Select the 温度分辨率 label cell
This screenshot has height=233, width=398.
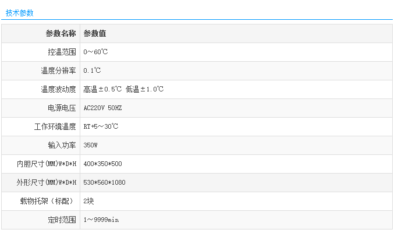pos(58,70)
